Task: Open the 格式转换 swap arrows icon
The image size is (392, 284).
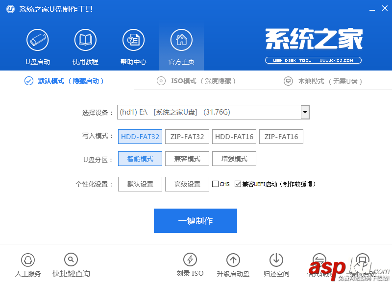Action: point(319,260)
